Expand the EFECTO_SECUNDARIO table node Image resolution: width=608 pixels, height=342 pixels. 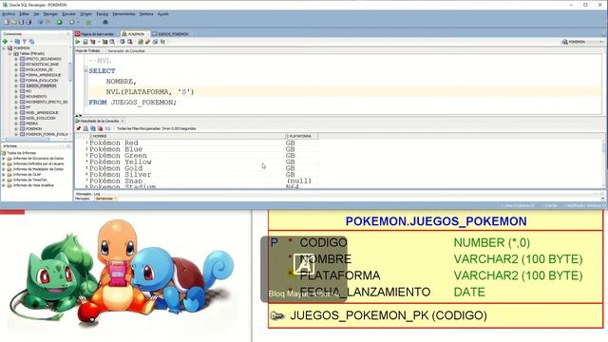click(x=16, y=59)
